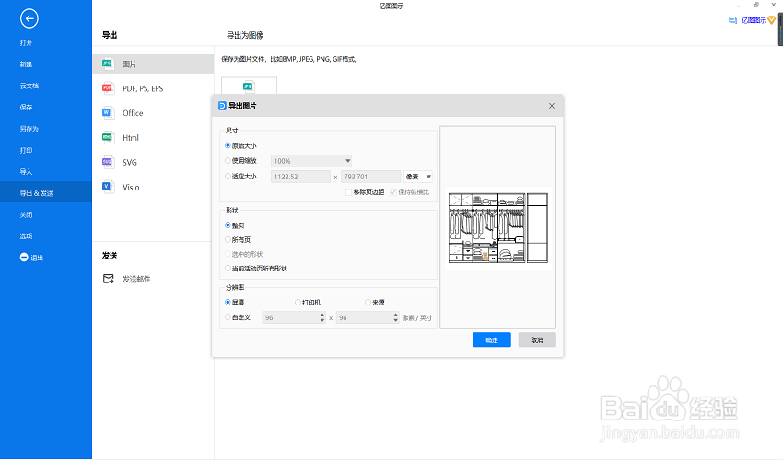Click the JPG image format tile
The height and width of the screenshot is (460, 783).
(249, 86)
